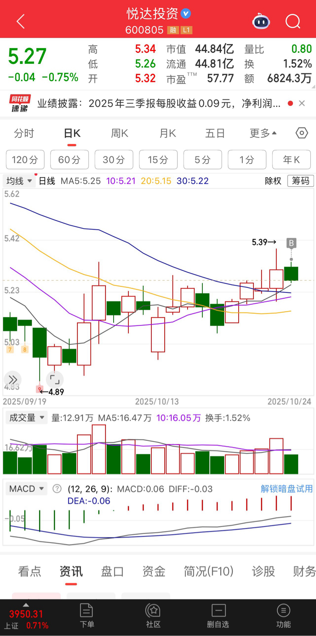The height and width of the screenshot is (636, 316).
Task: Tap the 解锁暗盘试用 link
Action: [287, 489]
